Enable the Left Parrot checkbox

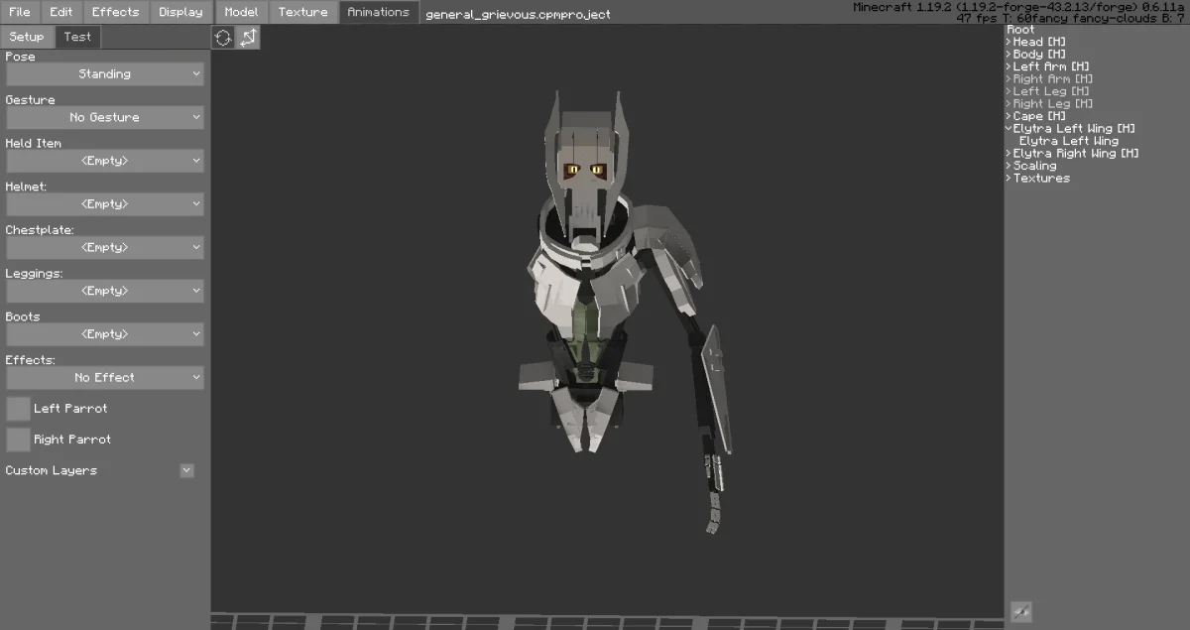pos(18,409)
